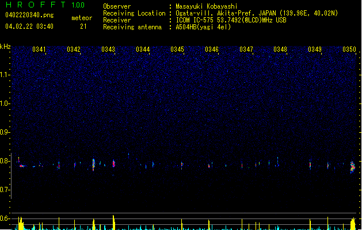Click the date stamp 04.02.22 03:40
The height and width of the screenshot is (230, 362).
(29, 26)
